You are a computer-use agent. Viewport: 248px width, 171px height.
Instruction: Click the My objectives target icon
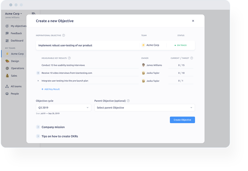(x=7, y=26)
